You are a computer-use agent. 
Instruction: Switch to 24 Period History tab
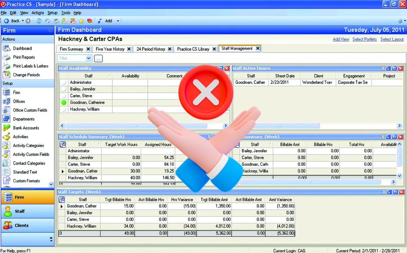151,49
